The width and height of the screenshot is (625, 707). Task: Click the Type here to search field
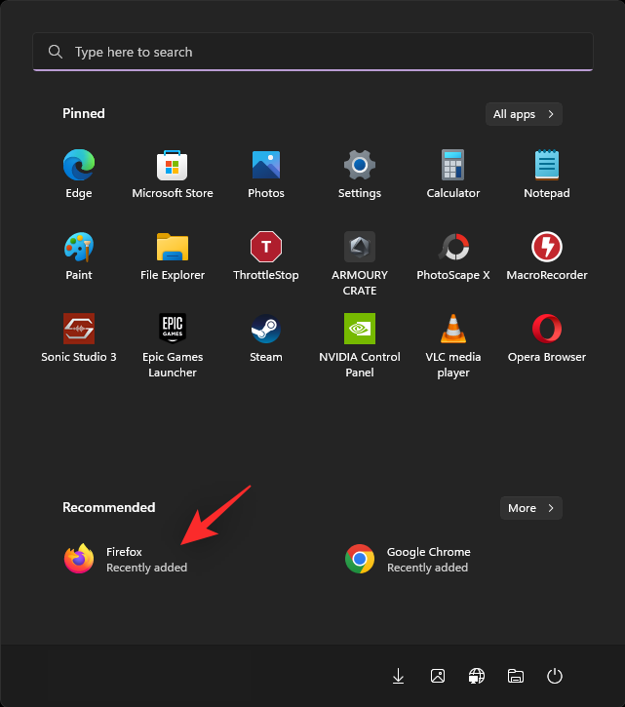coord(312,52)
